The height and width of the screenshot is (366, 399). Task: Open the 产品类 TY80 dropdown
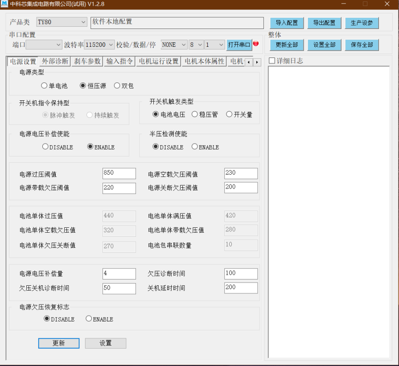[x=62, y=22]
